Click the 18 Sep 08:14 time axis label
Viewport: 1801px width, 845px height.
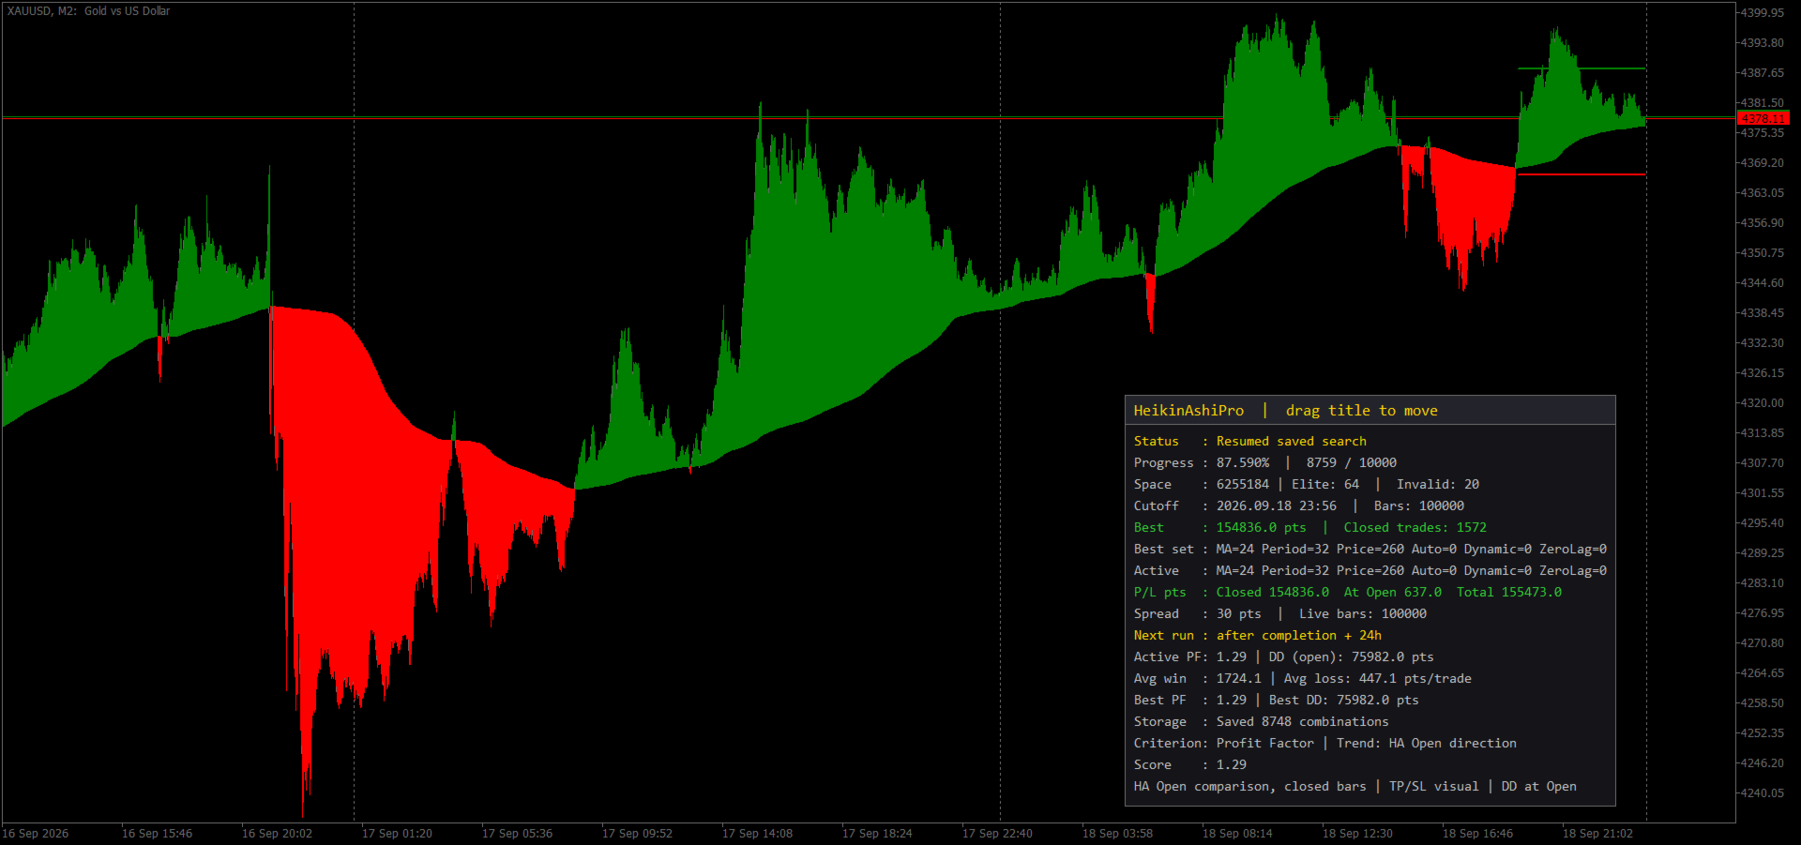click(x=1237, y=833)
